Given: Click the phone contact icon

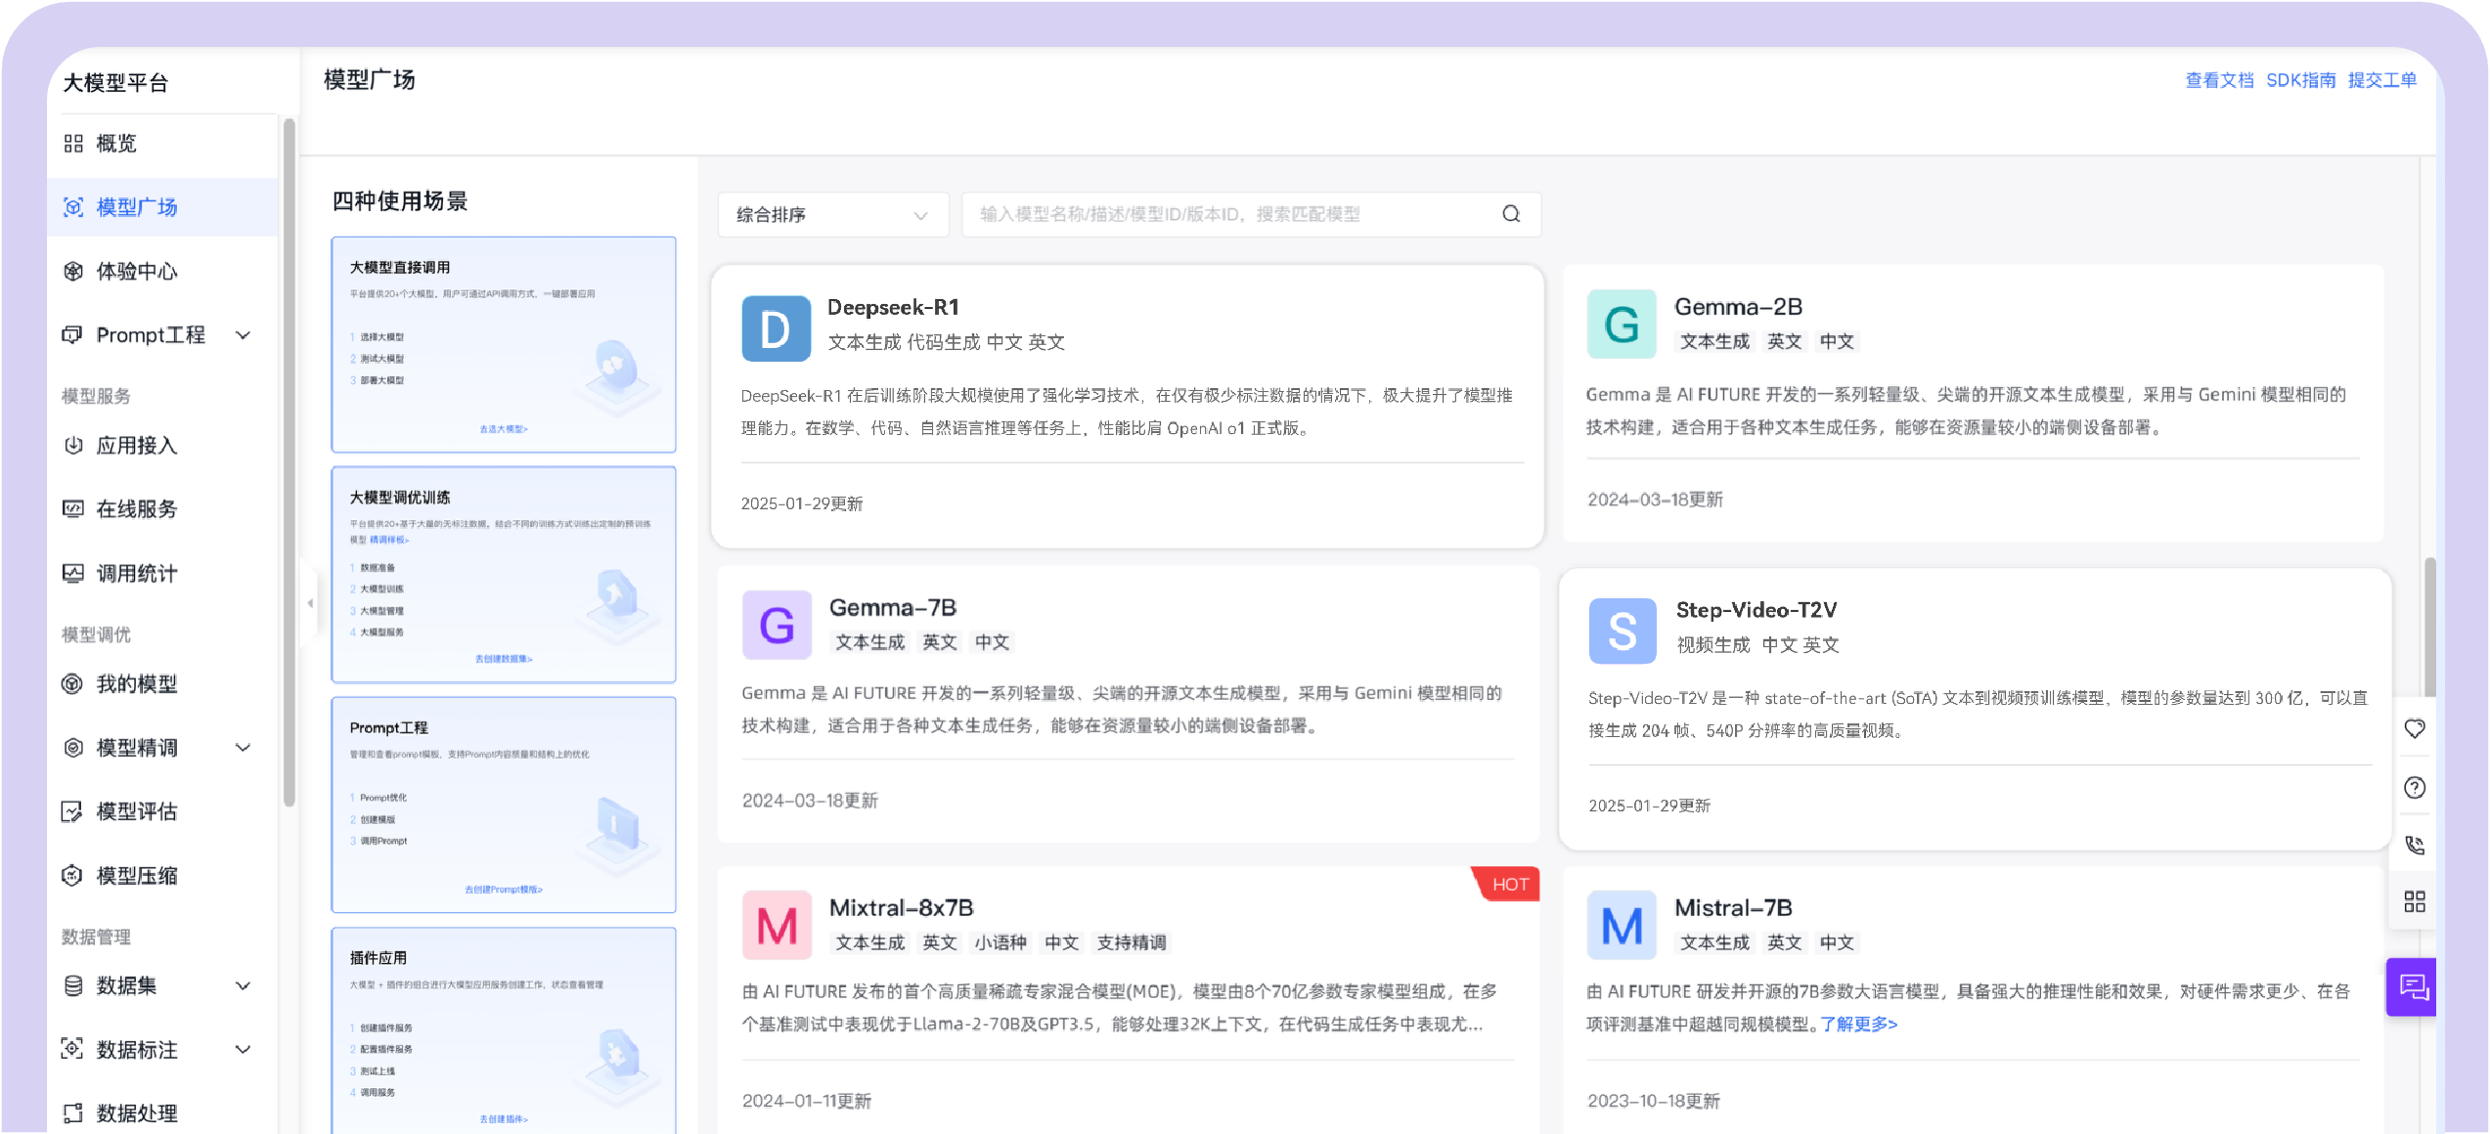Looking at the screenshot, I should point(2415,845).
